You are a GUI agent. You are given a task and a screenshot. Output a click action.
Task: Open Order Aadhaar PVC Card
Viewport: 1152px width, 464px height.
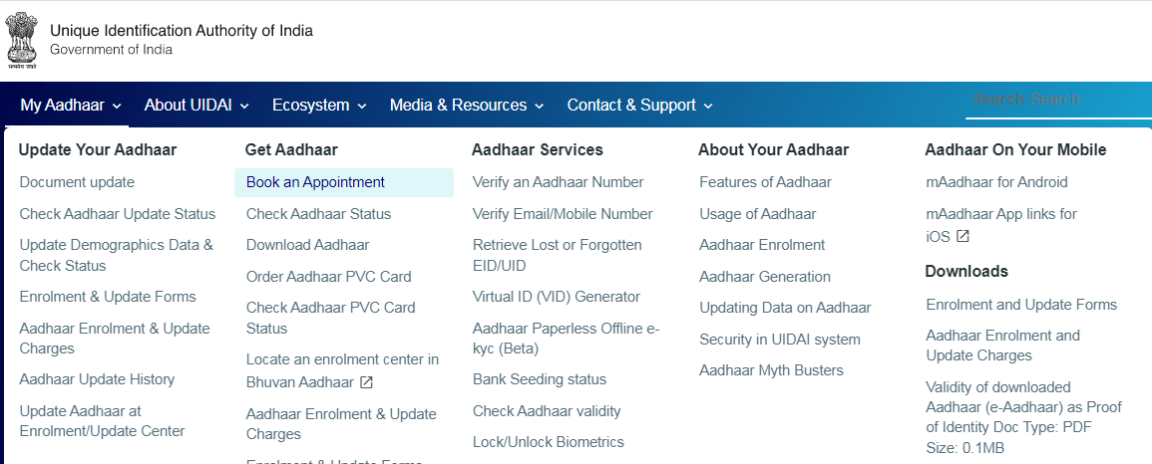(328, 277)
